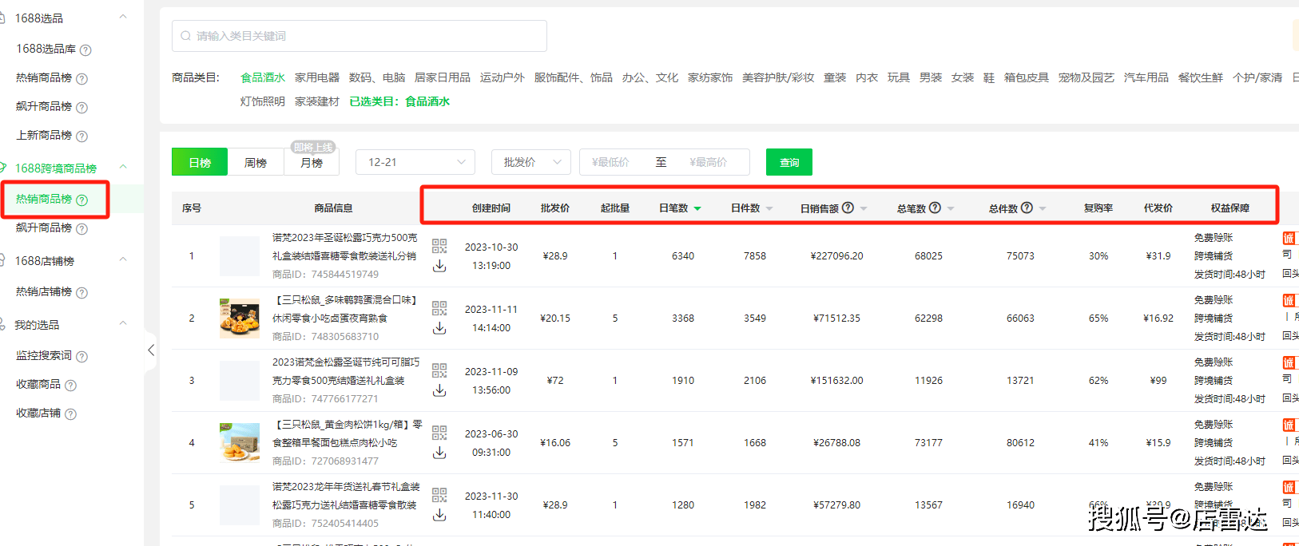Focus the category keyword search field
1299x546 pixels.
360,36
